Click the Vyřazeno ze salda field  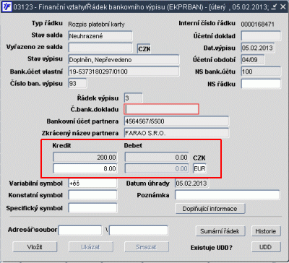click(x=100, y=48)
